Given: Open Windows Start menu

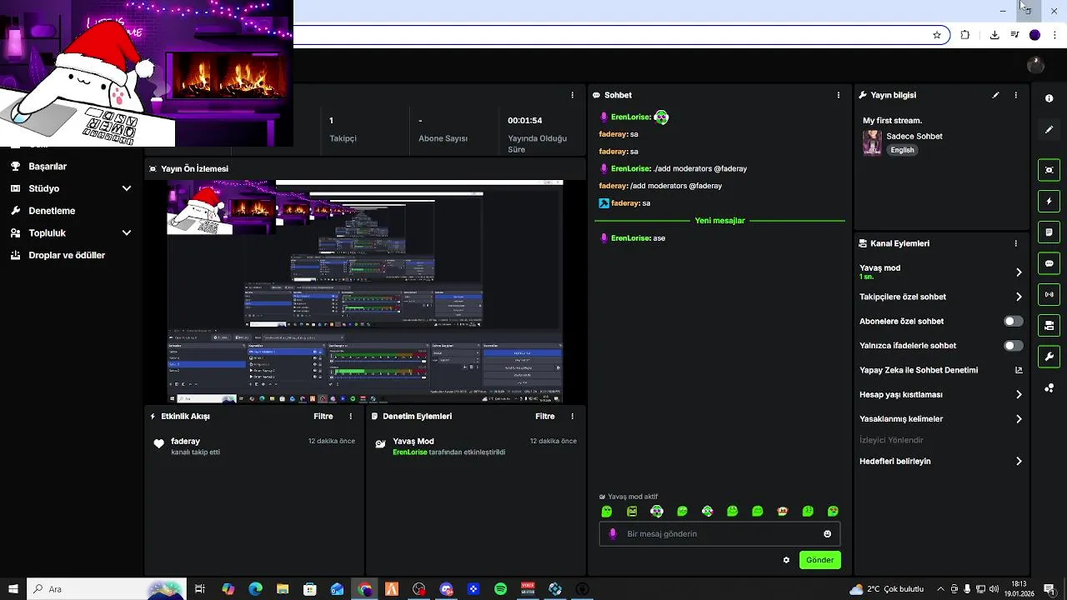Looking at the screenshot, I should pos(13,589).
